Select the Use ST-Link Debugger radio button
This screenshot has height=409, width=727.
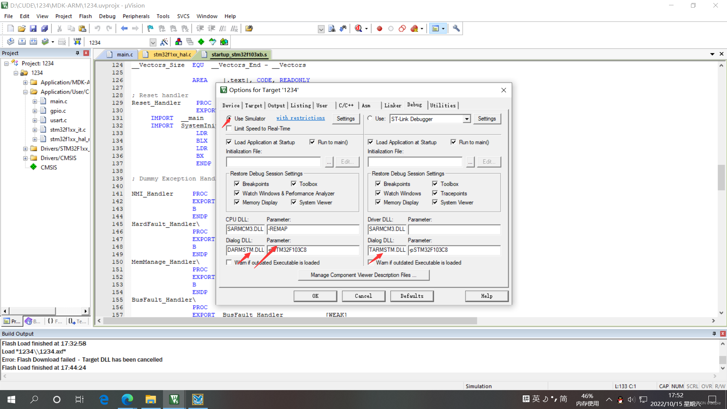(370, 119)
